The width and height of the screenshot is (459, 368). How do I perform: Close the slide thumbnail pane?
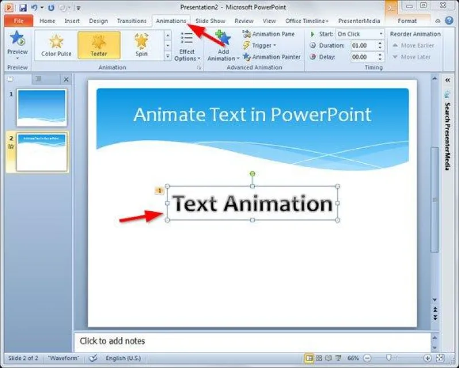tap(66, 79)
